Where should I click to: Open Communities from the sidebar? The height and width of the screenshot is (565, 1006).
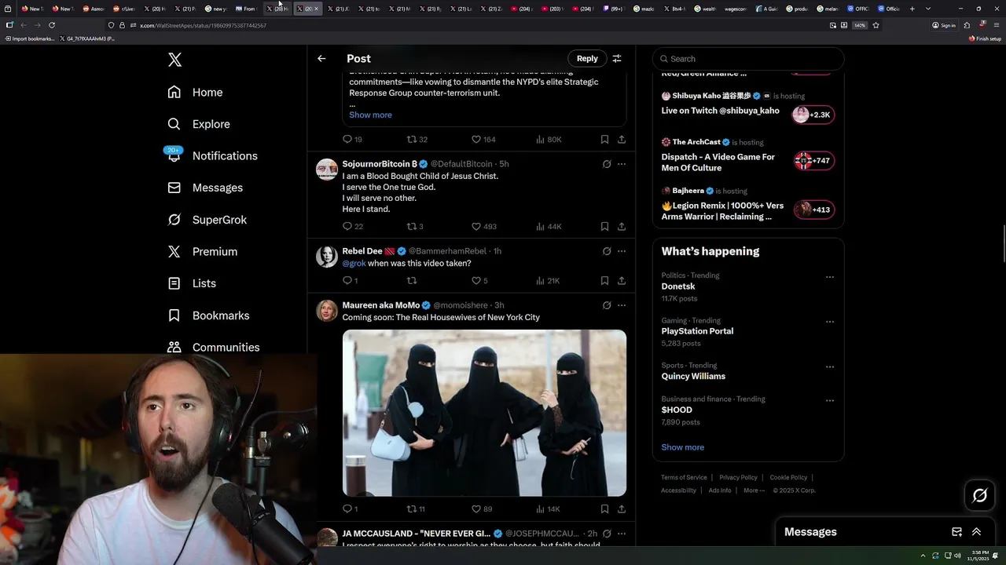click(x=214, y=347)
